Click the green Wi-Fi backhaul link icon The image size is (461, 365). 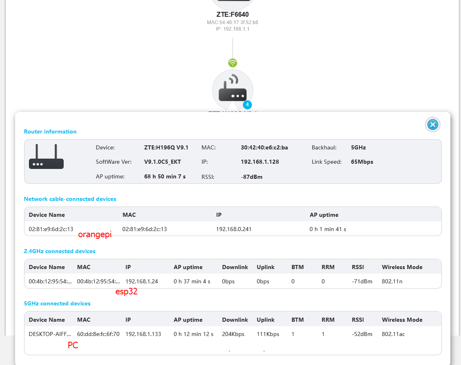233,63
